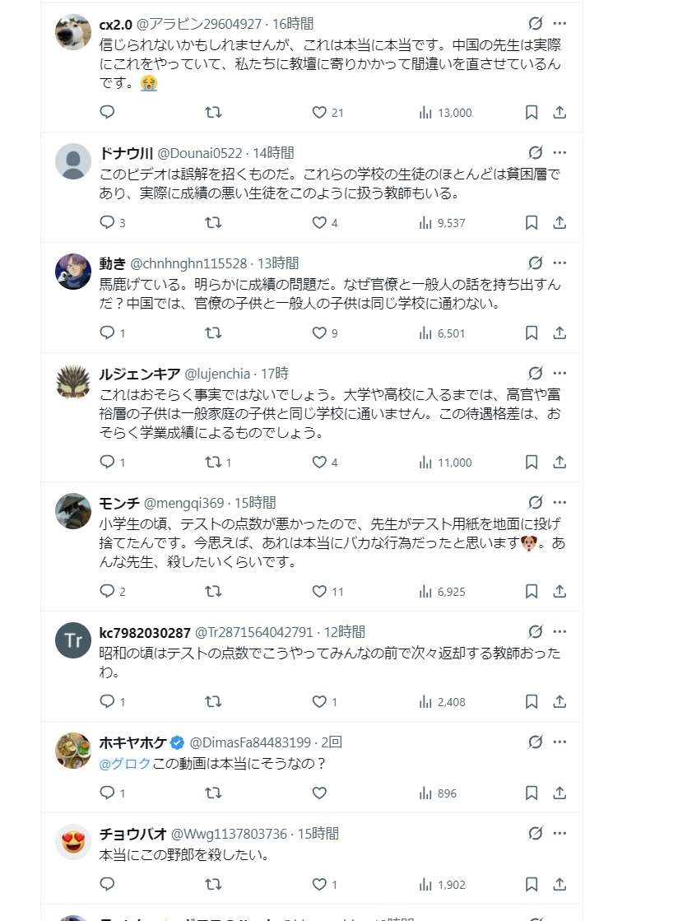Toggle bookmark on cx2.0's post
Viewport: 673px width, 921px height.
pyautogui.click(x=531, y=112)
